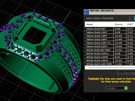Click the 6.56 DWT value
Screen dimensions: 135x101
[x=130, y=50]
